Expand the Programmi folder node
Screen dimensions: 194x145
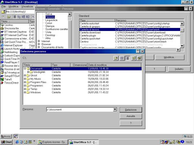(25, 86)
